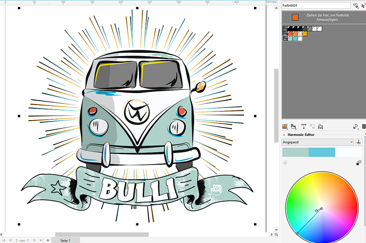The width and height of the screenshot is (366, 243).
Task: Click the harmony rule star icon
Action: tap(359, 142)
